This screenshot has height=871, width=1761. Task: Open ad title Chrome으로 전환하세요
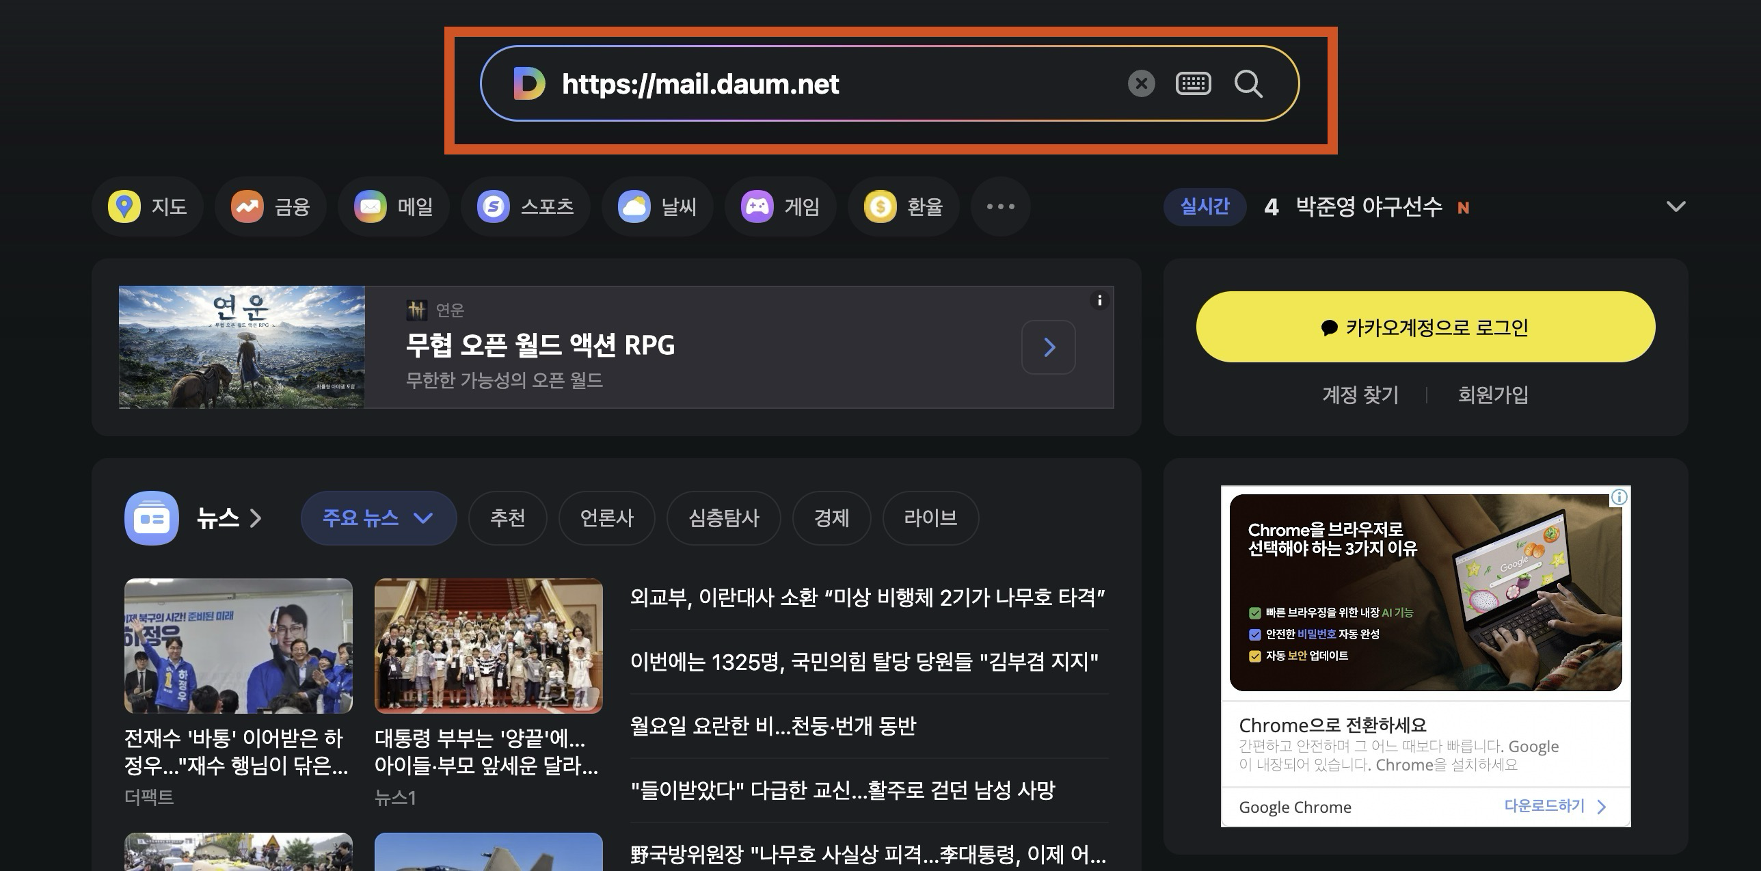[1332, 725]
